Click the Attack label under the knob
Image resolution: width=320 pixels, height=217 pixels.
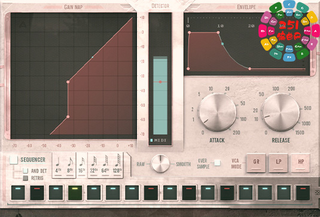coord(217,140)
